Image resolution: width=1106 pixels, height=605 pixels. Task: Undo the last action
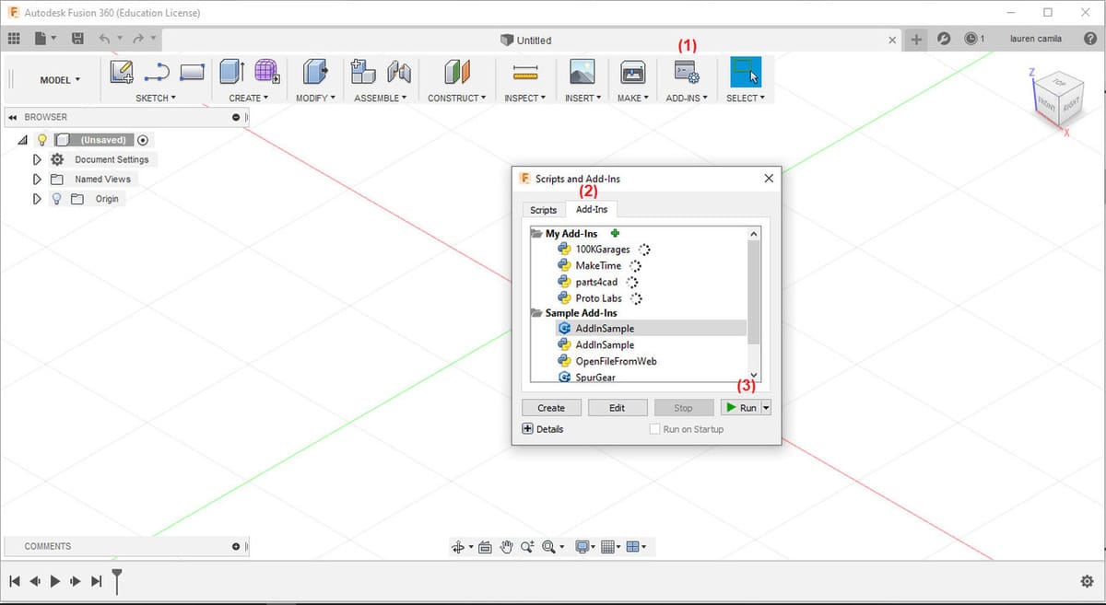click(x=104, y=39)
